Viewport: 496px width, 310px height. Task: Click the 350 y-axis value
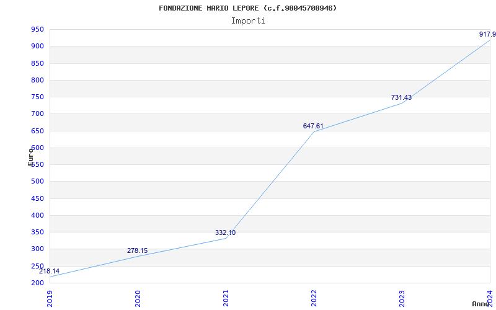tap(37, 232)
